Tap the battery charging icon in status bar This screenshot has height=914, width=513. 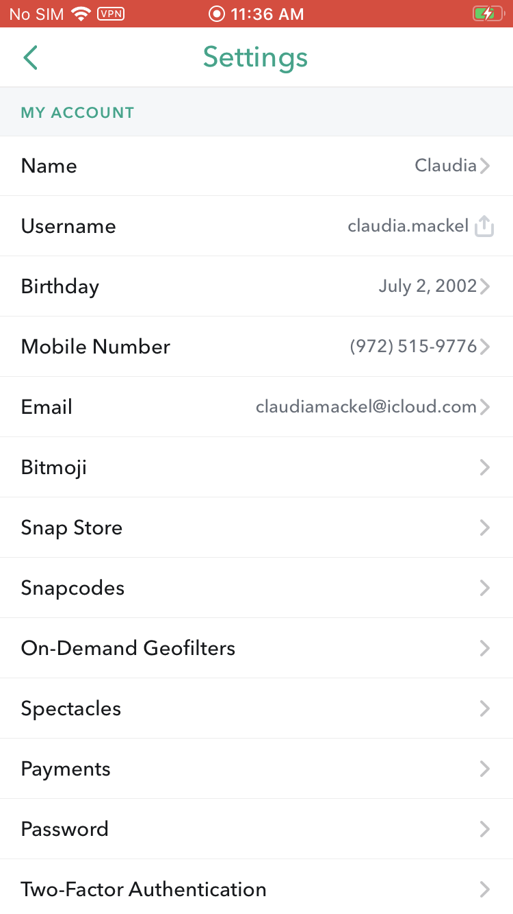487,14
